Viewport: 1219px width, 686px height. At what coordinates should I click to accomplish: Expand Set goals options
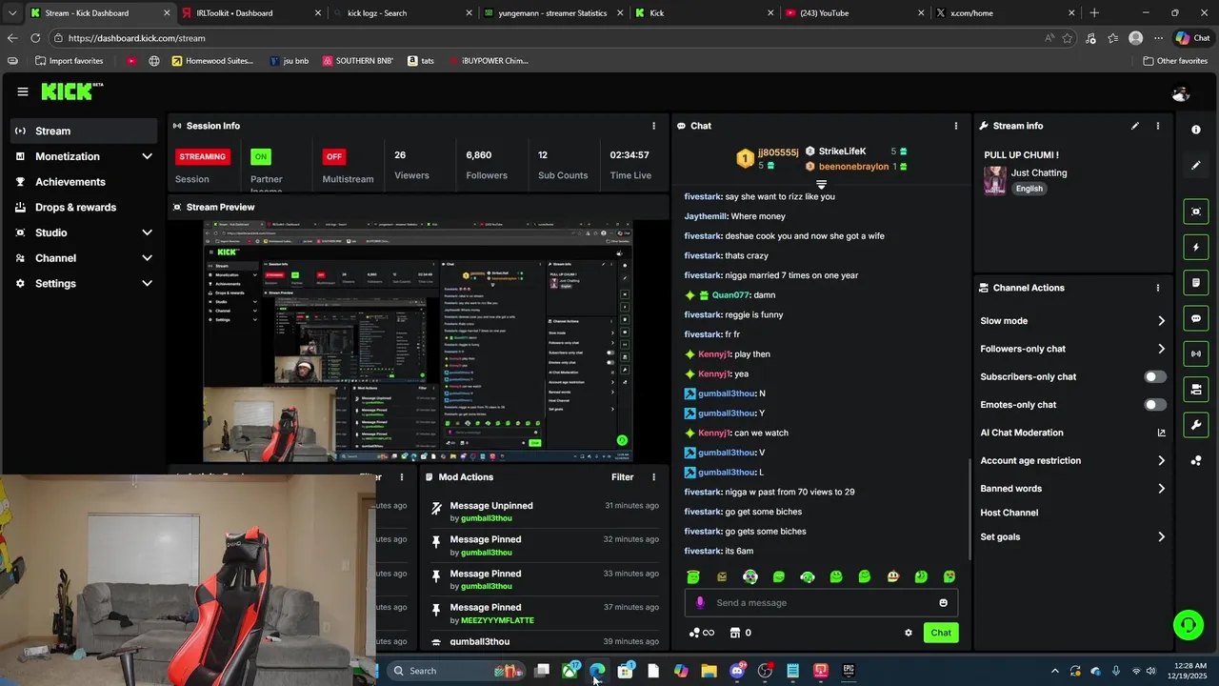coord(1161,537)
